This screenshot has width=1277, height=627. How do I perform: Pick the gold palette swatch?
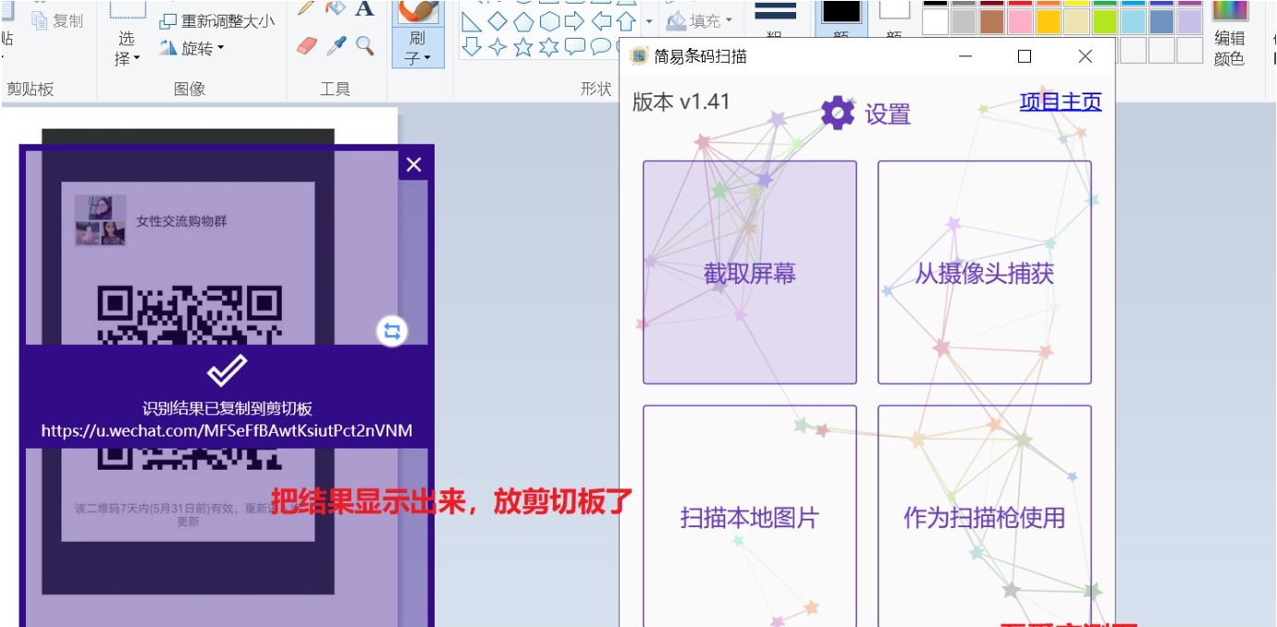[x=1049, y=21]
